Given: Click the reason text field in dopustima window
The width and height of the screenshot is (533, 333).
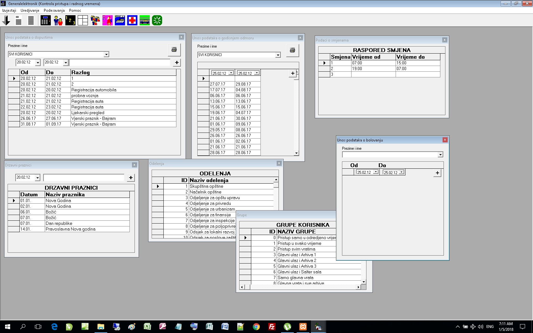Looking at the screenshot, I should 120,62.
